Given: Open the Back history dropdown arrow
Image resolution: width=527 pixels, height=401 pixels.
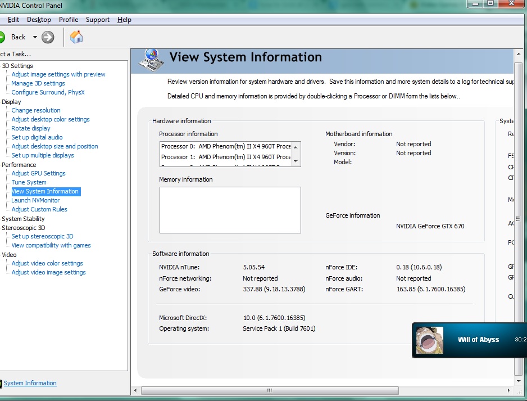Looking at the screenshot, I should (35, 37).
